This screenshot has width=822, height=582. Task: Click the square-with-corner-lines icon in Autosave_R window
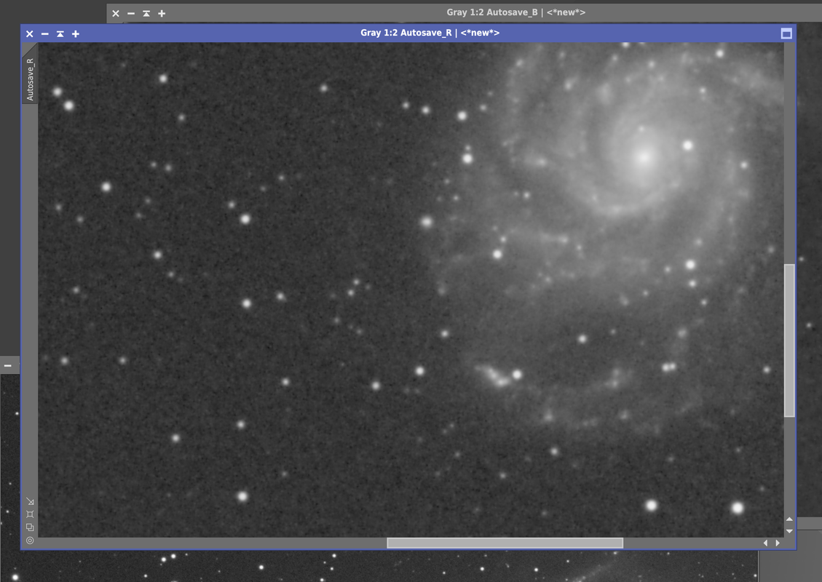[30, 514]
